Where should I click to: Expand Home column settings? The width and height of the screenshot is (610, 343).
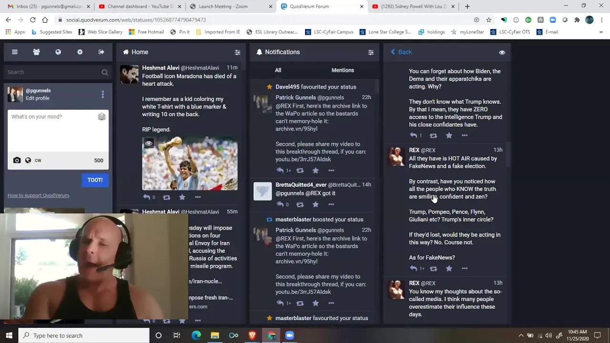(x=237, y=52)
